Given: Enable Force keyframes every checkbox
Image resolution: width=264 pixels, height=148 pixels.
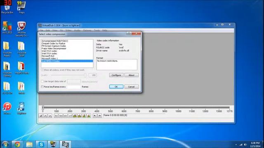Looking at the screenshot, I should pos(42,87).
